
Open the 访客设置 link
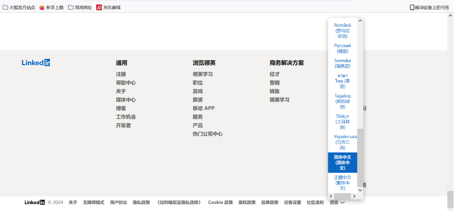pyautogui.click(x=293, y=202)
